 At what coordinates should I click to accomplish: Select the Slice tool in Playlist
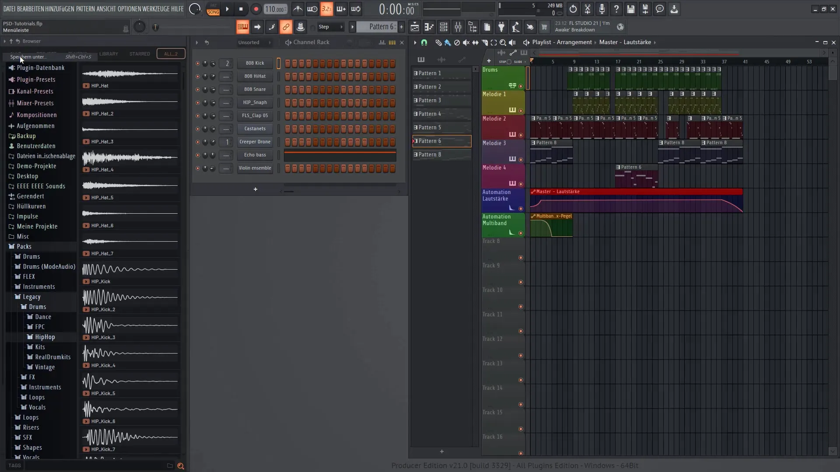(x=484, y=42)
